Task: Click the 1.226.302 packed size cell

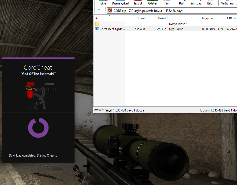Action: click(x=160, y=29)
